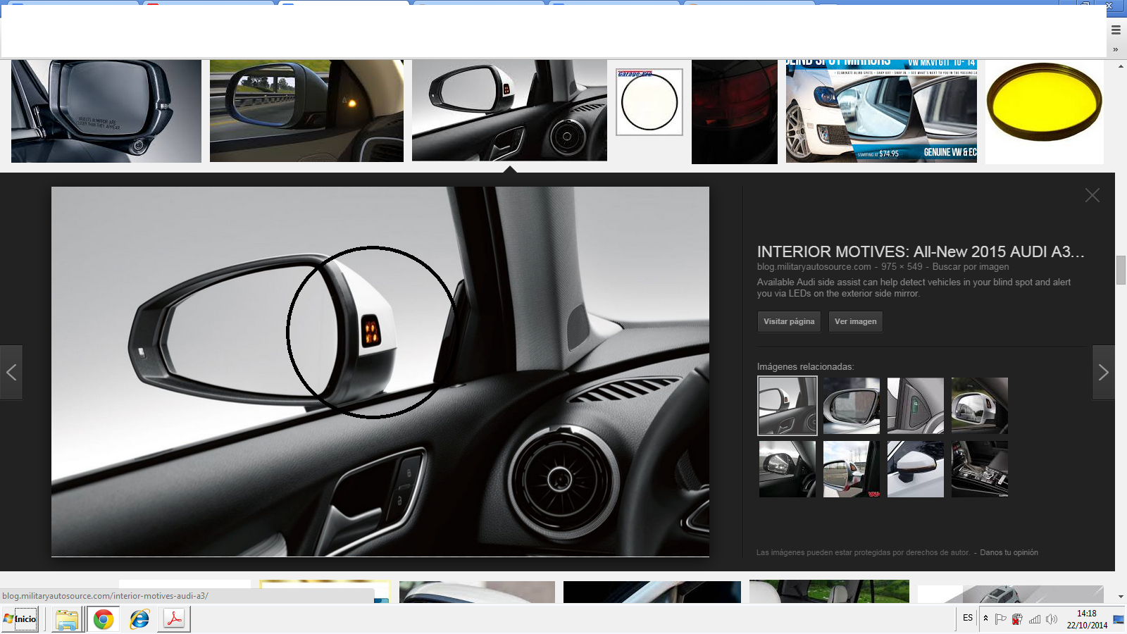Click the 'Buscar por imagen' link
Screen dimensions: 1127x634
click(970, 267)
